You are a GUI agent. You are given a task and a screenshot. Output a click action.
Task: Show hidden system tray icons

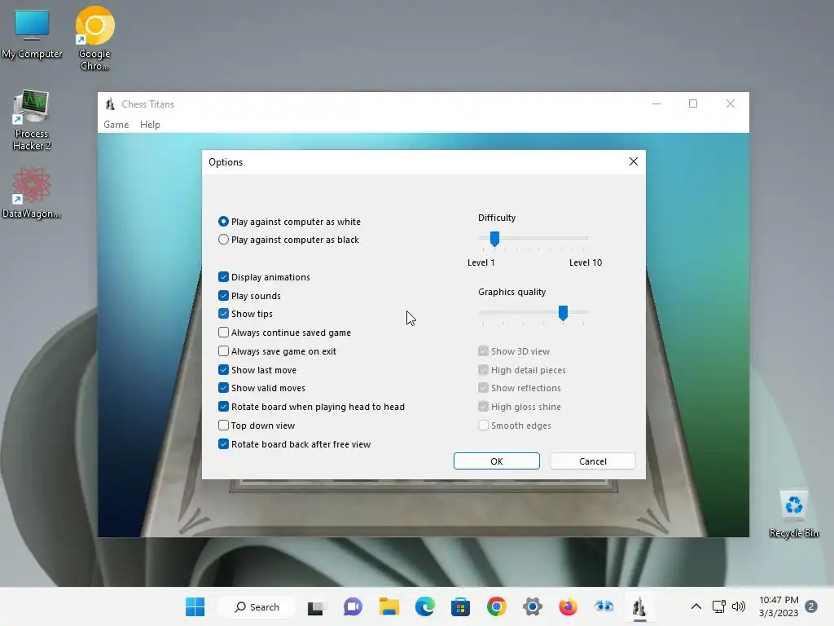tap(696, 606)
